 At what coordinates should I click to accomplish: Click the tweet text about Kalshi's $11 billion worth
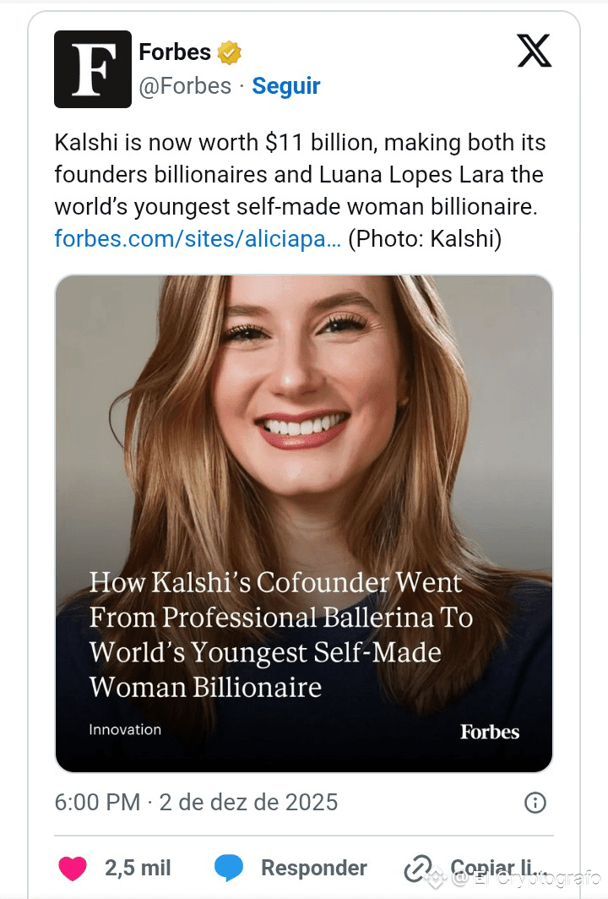click(300, 175)
